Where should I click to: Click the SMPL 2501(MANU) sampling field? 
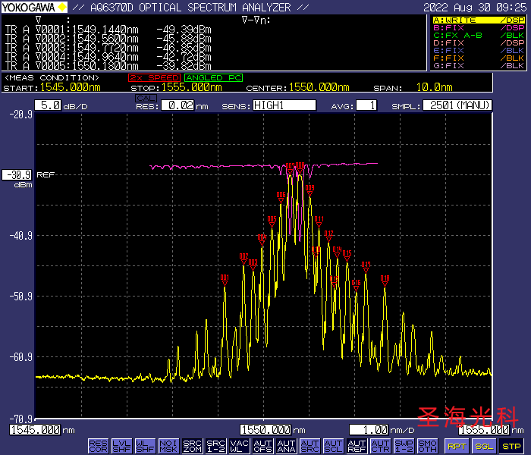coord(457,105)
